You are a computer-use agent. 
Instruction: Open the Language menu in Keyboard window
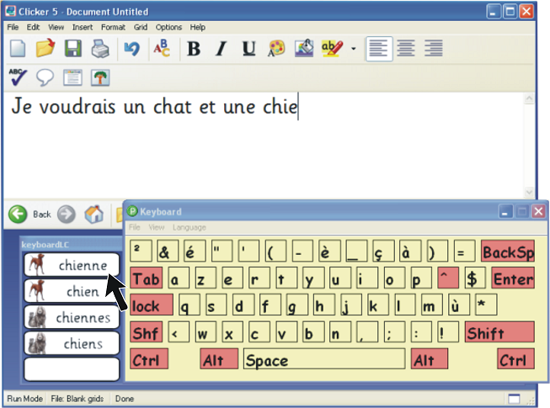[189, 228]
